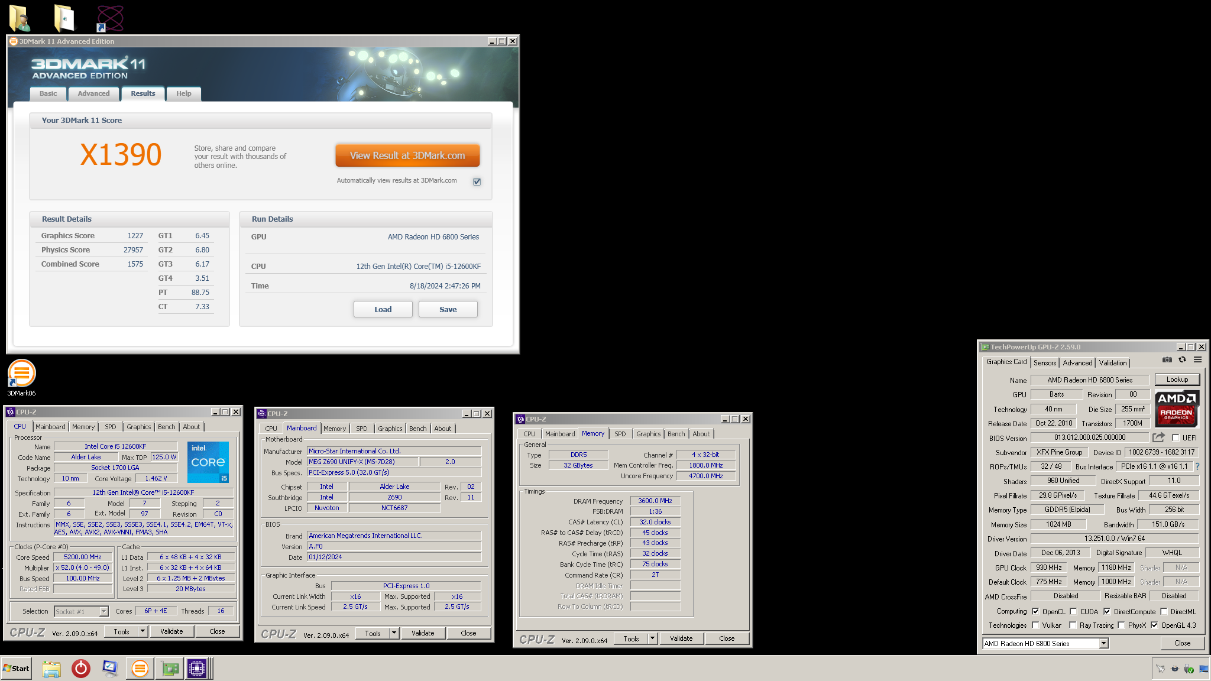Switch to the Sensors tab in GPU-Z

[x=1045, y=363]
